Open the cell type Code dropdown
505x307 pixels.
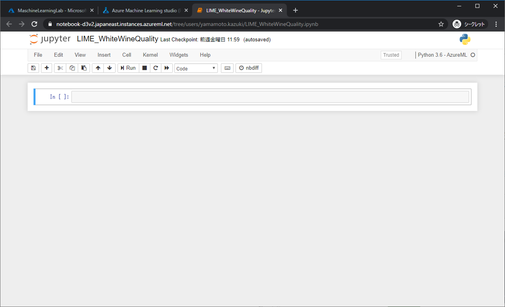(196, 68)
